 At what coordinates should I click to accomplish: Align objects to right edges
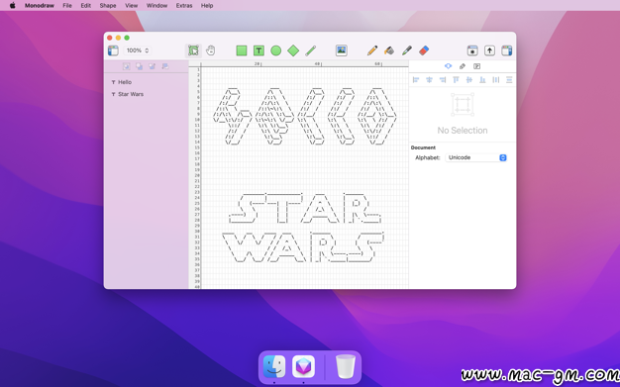click(x=443, y=80)
